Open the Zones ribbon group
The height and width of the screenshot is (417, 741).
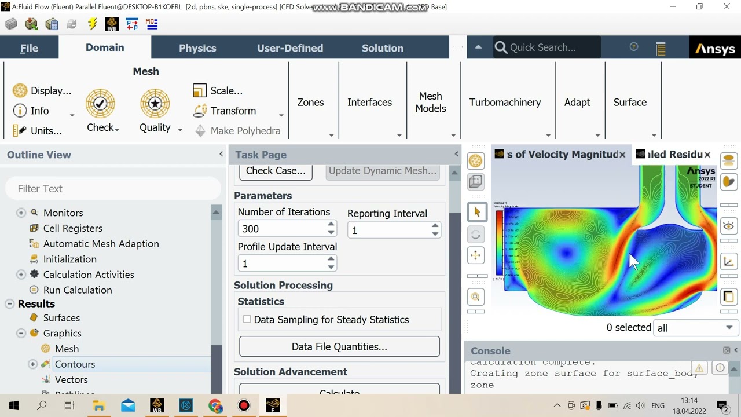coord(311,102)
